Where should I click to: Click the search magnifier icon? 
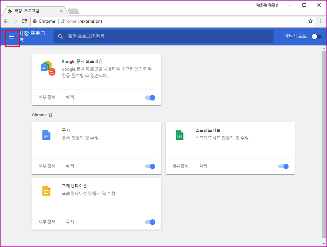[x=60, y=36]
